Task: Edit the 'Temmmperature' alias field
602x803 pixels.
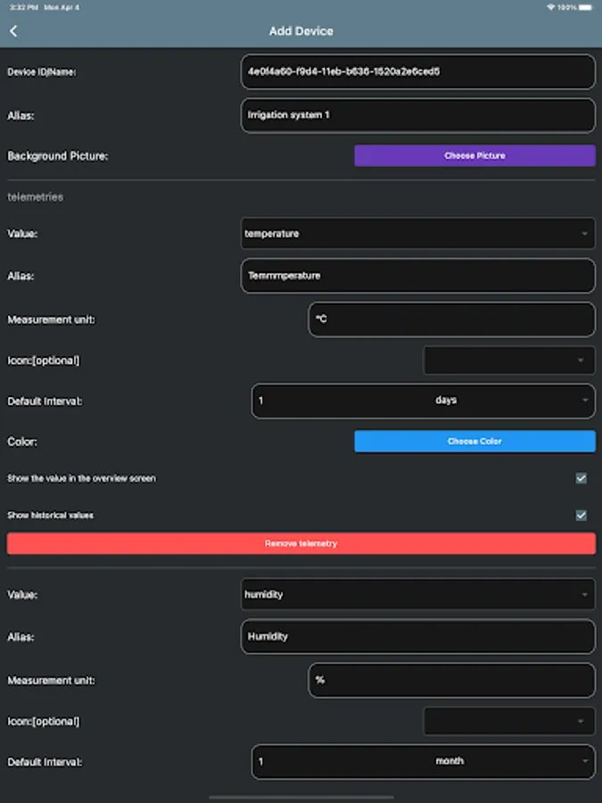Action: (x=417, y=276)
